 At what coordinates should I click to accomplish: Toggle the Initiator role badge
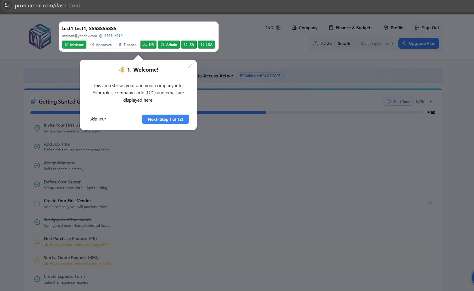74,45
